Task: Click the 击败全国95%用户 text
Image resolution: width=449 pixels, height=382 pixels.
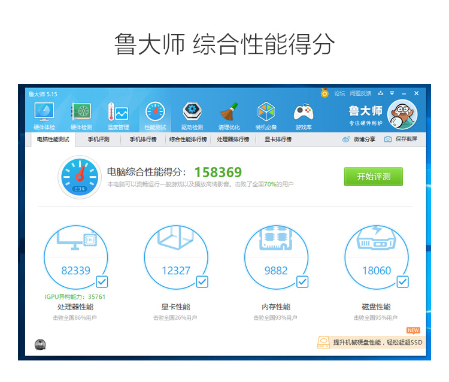Action: point(376,318)
